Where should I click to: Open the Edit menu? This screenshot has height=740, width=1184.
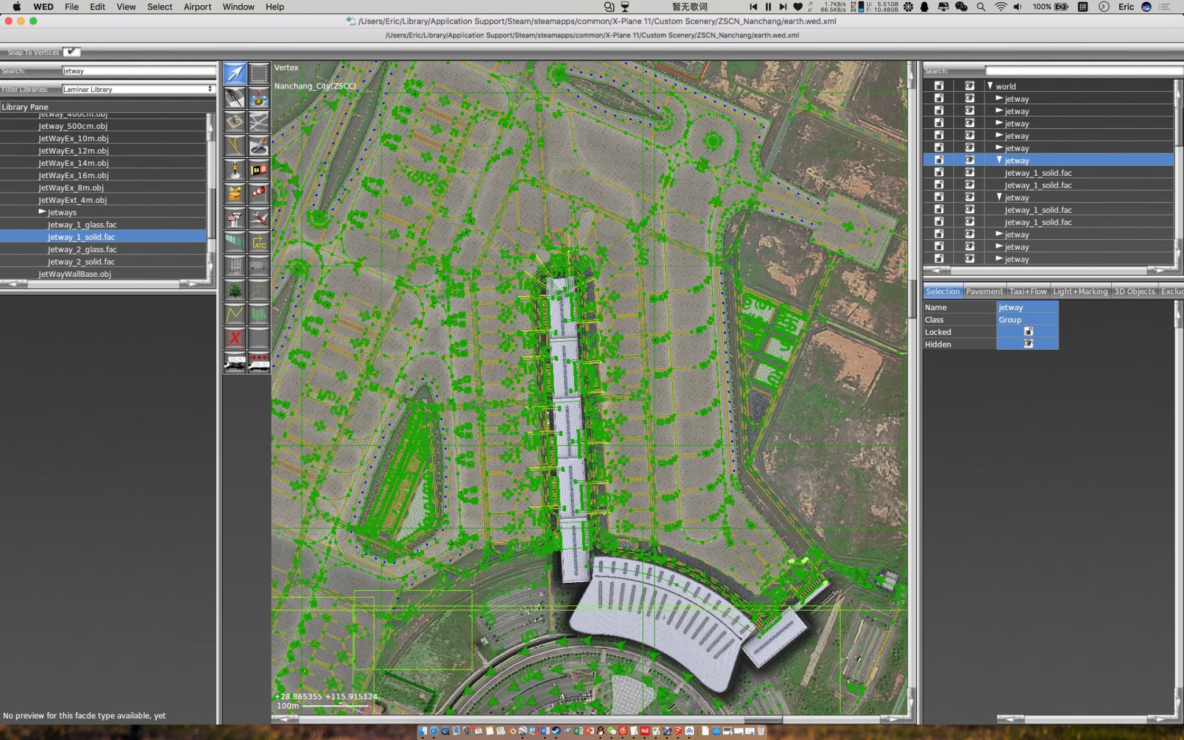(97, 7)
